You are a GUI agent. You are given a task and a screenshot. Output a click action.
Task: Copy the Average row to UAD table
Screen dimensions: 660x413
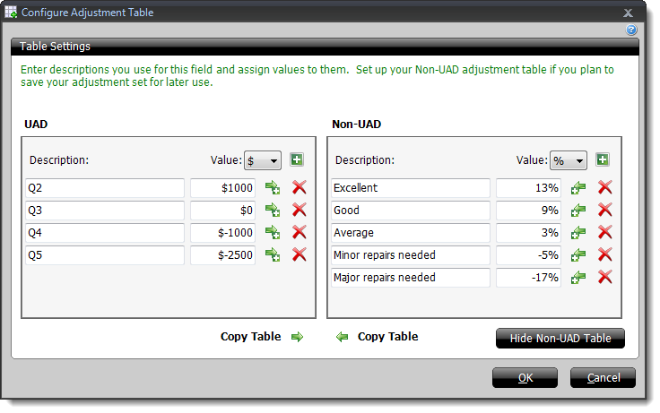click(x=578, y=233)
